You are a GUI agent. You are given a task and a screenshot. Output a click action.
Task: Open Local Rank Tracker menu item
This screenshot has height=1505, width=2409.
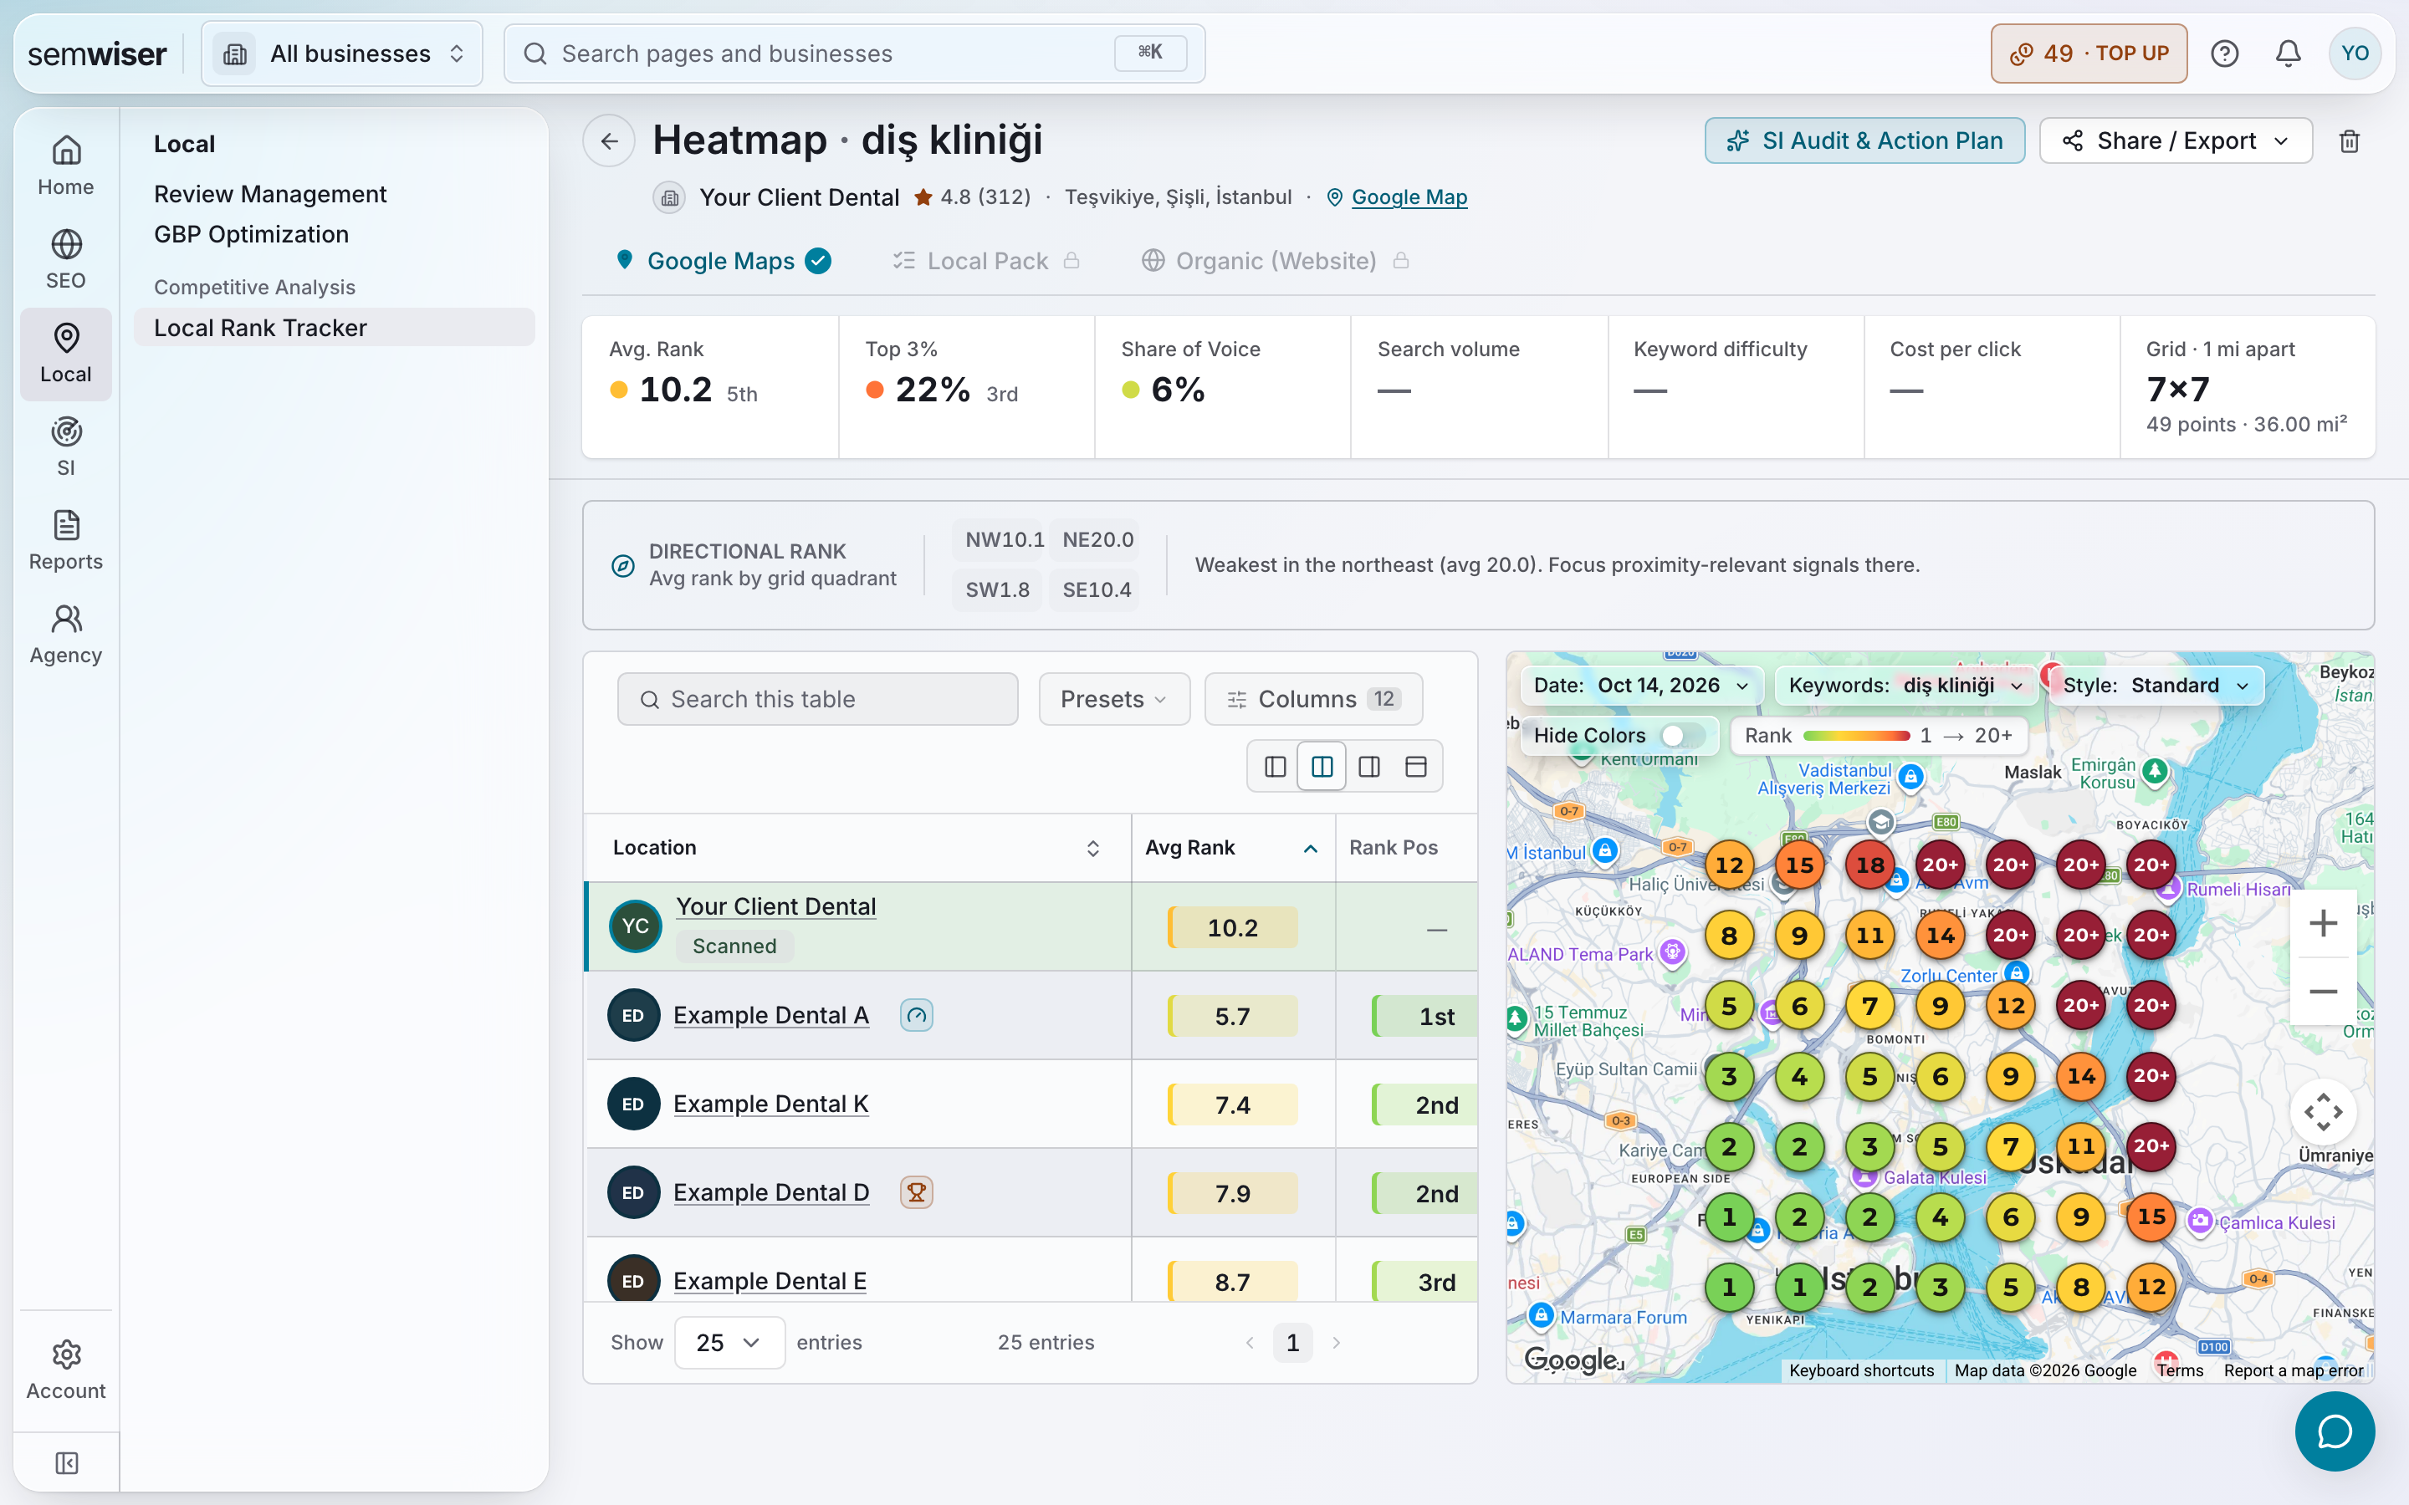(334, 328)
